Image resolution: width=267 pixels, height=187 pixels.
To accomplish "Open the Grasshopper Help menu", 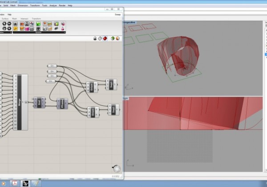I will click(x=10, y=14).
